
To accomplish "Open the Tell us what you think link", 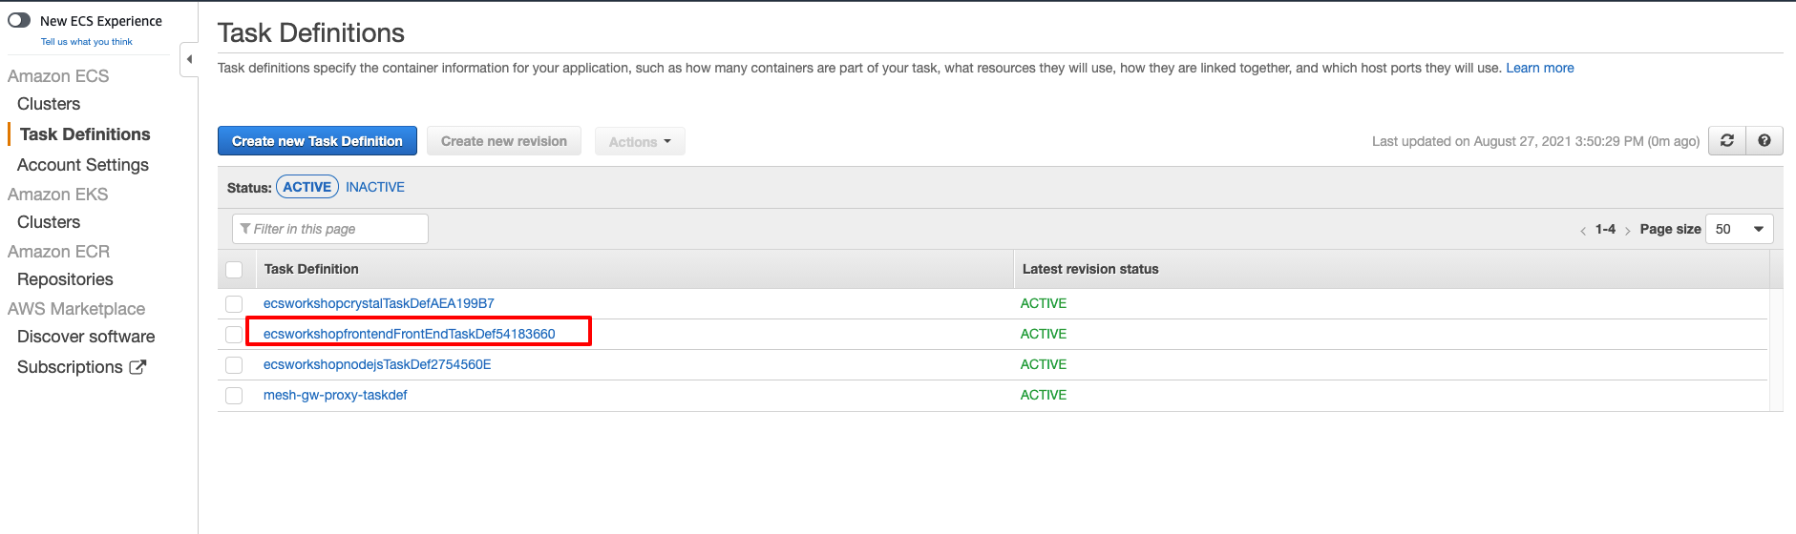I will [87, 42].
